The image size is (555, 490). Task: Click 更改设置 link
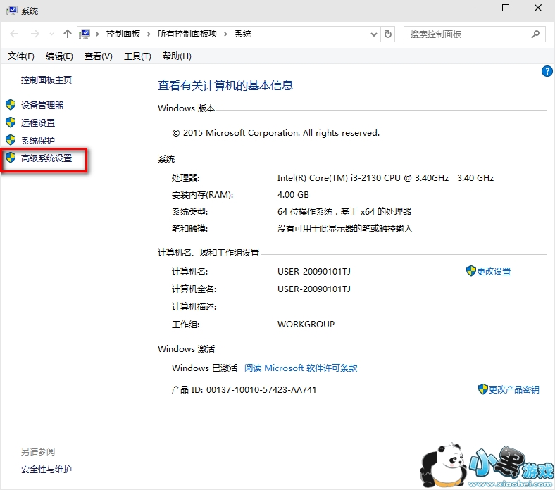[494, 271]
